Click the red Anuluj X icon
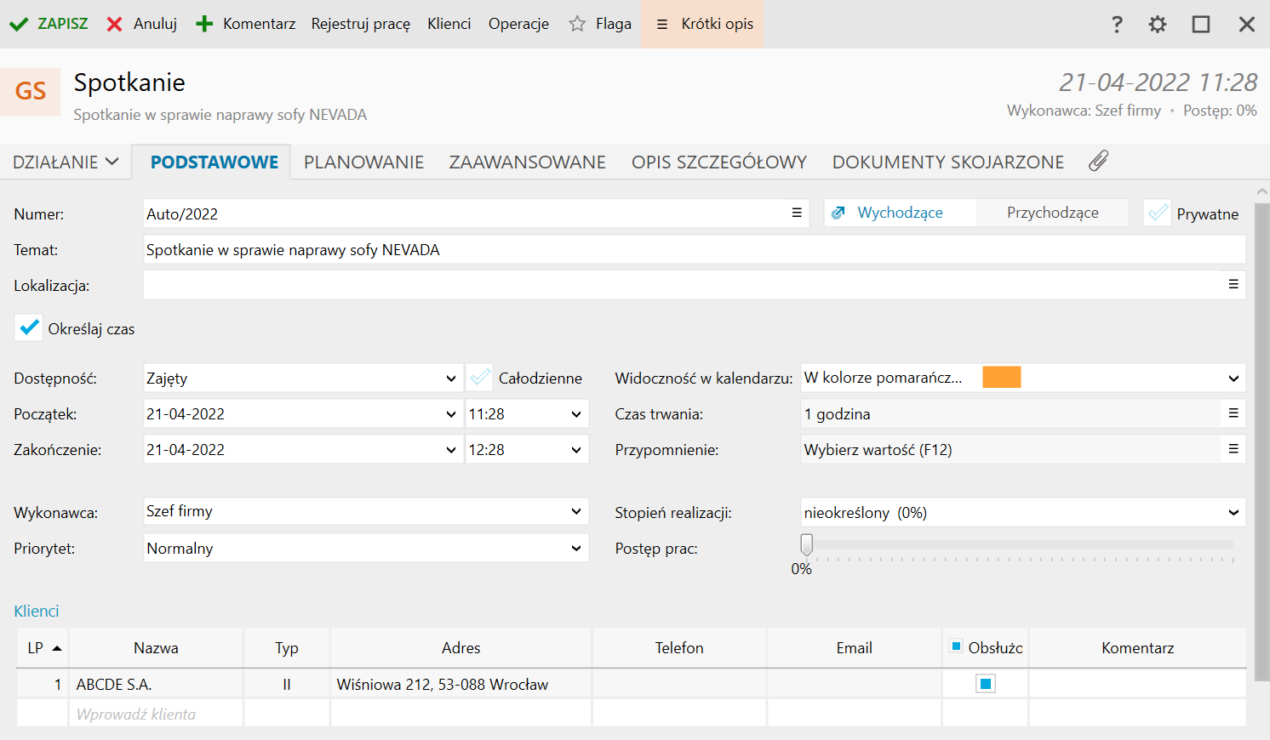Screen dimensions: 1270x740 [x=115, y=25]
